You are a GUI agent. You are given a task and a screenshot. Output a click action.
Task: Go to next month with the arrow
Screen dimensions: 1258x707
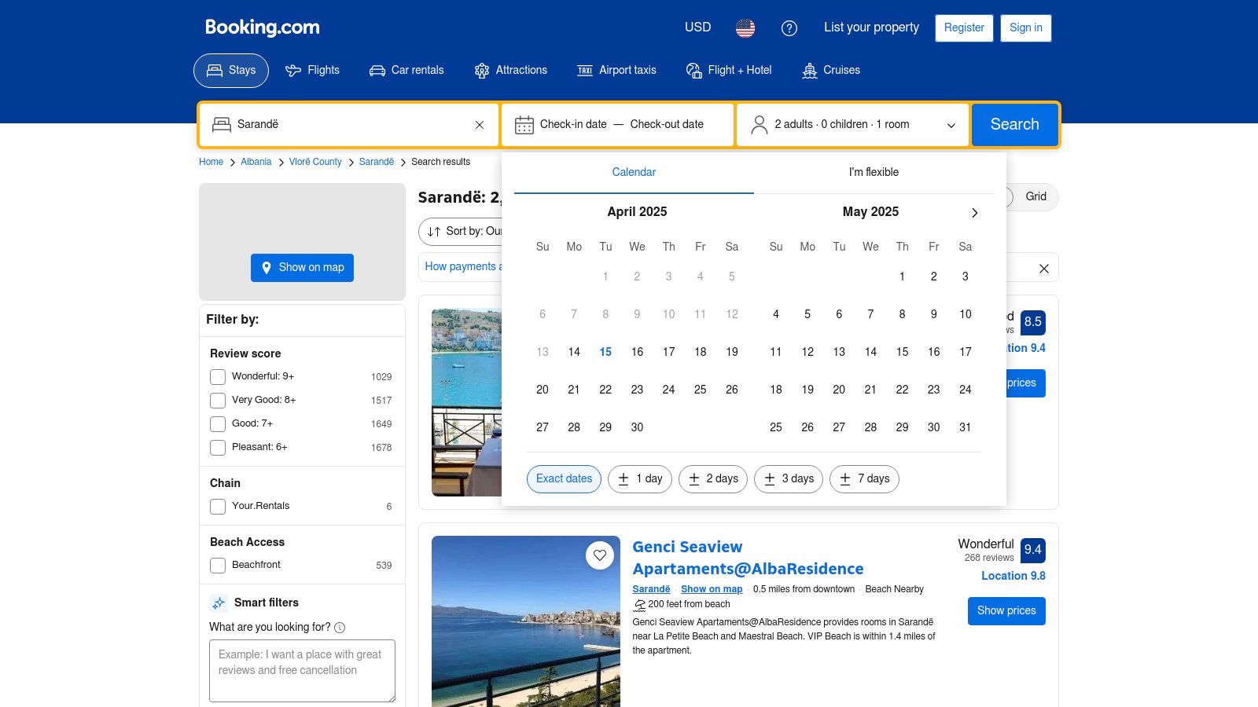click(975, 213)
